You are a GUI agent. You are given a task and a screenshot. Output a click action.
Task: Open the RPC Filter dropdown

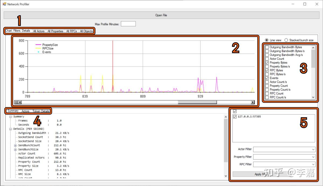285,164
